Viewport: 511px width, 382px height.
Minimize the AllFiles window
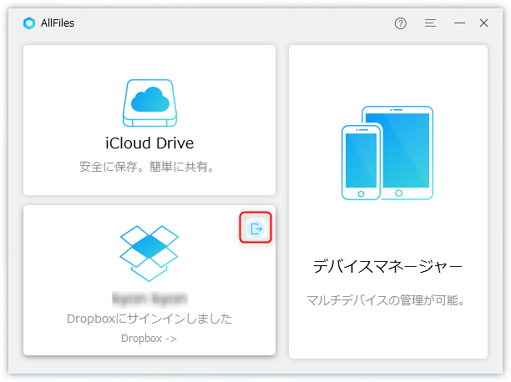click(x=459, y=23)
